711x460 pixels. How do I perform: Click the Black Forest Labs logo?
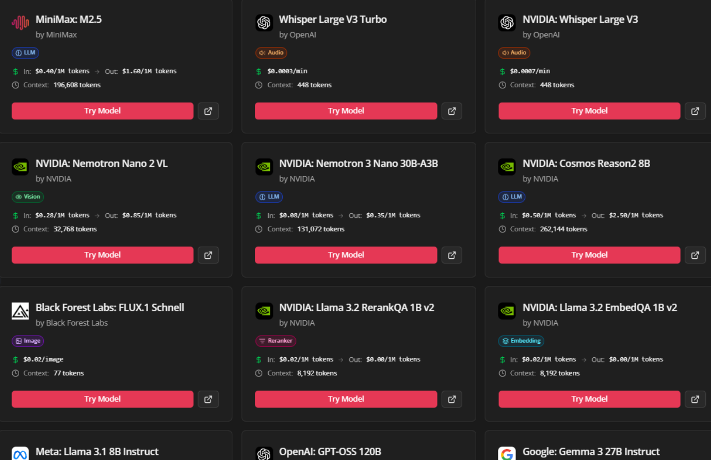click(x=20, y=311)
